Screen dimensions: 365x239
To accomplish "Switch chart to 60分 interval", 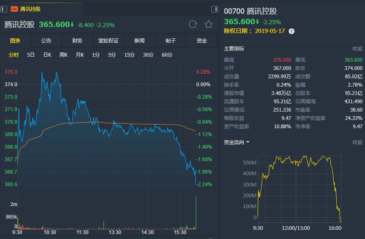I will click(x=167, y=55).
